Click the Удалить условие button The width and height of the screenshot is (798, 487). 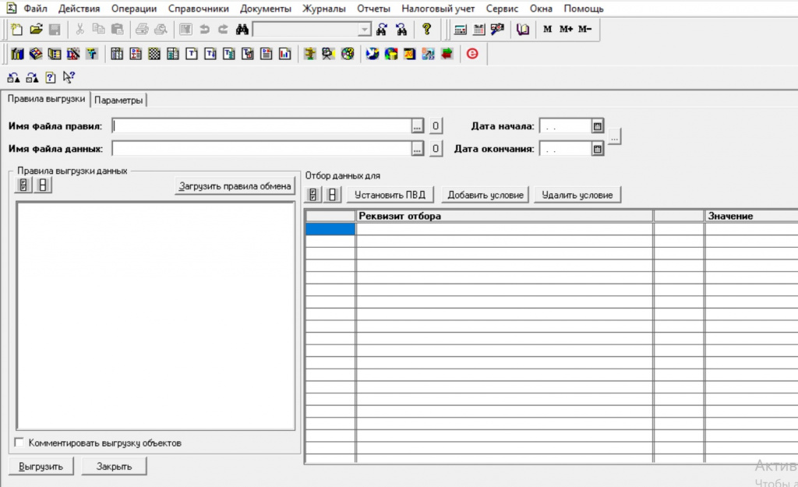coord(577,194)
